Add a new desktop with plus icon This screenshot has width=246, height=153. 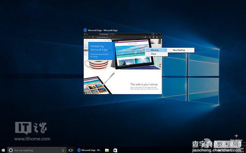point(236,136)
